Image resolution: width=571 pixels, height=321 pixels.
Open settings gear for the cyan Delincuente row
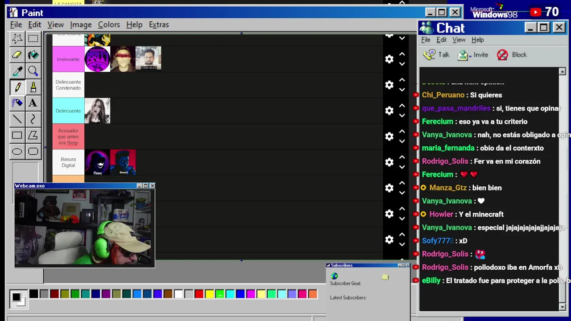[389, 111]
